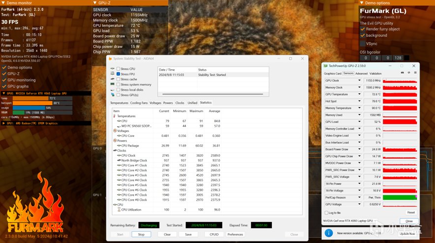
Task: Enable the Stress CPU checkbox
Action: [x=118, y=69]
